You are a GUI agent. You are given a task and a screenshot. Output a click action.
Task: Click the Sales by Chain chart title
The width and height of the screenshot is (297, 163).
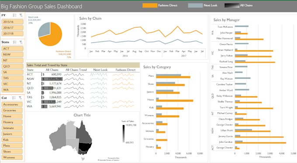coord(90,18)
